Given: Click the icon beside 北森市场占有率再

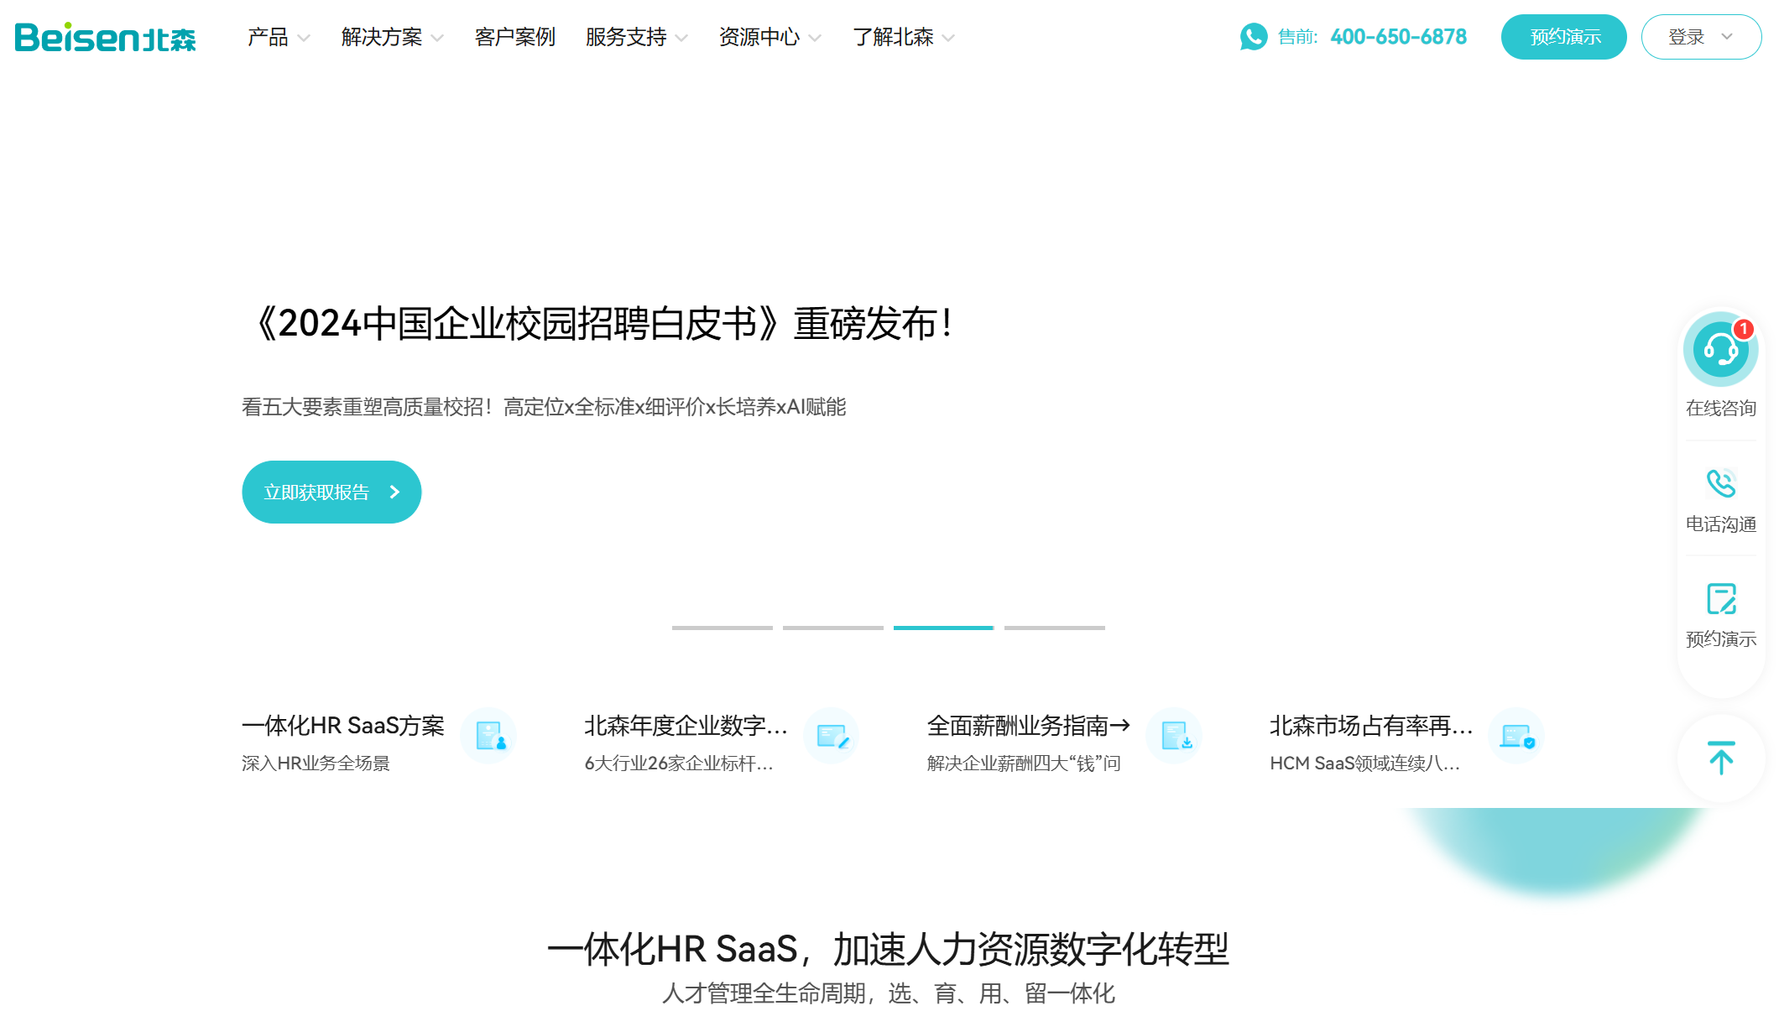Looking at the screenshot, I should [x=1517, y=736].
